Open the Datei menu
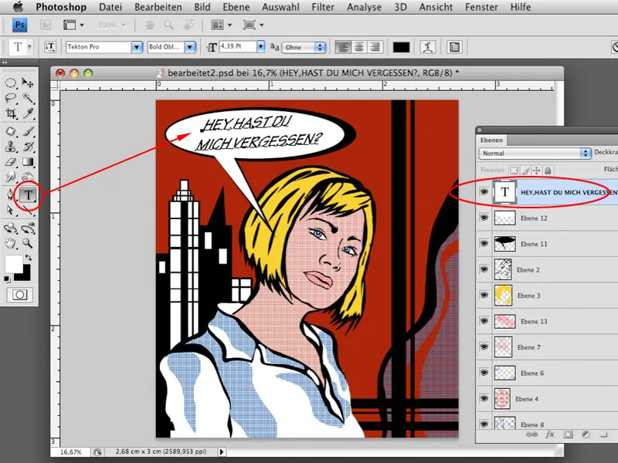The image size is (618, 463). click(x=110, y=7)
